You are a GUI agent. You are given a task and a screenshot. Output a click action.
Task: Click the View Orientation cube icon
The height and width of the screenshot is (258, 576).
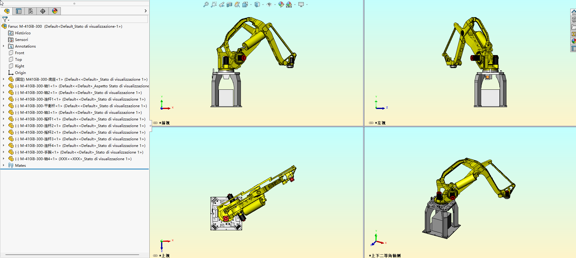tap(245, 5)
